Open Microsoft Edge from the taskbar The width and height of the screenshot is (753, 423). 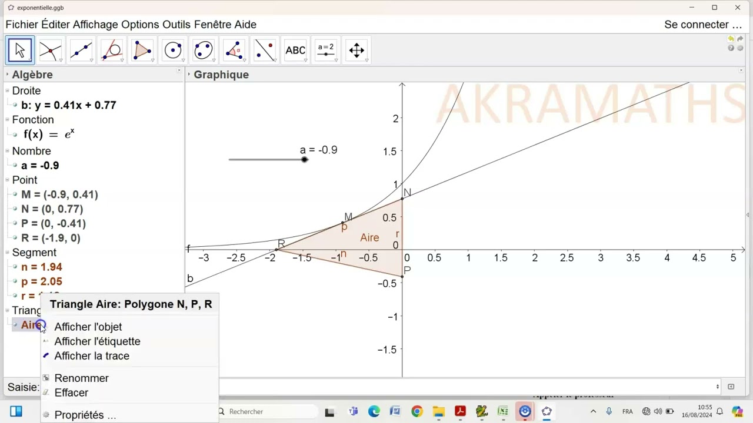click(374, 411)
